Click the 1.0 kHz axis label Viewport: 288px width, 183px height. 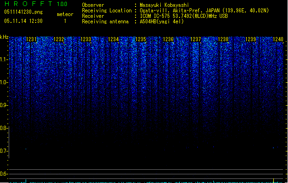(4, 82)
